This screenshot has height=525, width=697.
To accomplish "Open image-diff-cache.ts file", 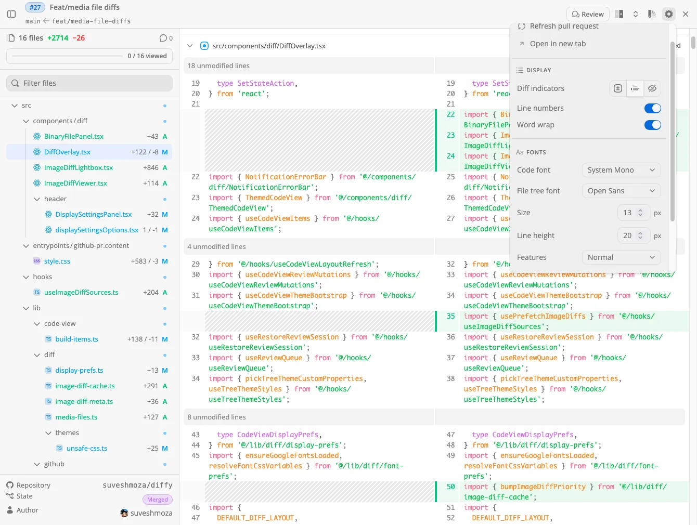I will 89,386.
